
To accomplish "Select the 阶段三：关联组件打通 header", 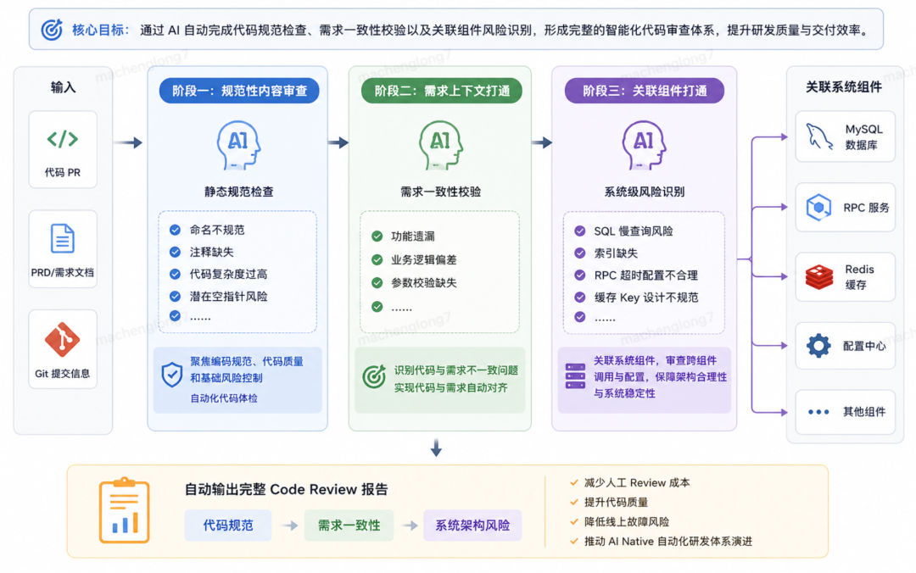I will tap(645, 91).
